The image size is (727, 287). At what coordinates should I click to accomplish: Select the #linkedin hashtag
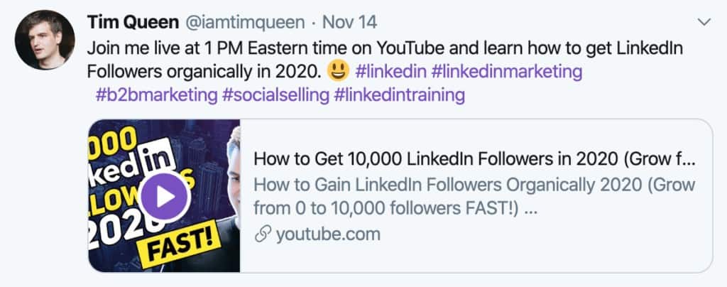[x=388, y=72]
